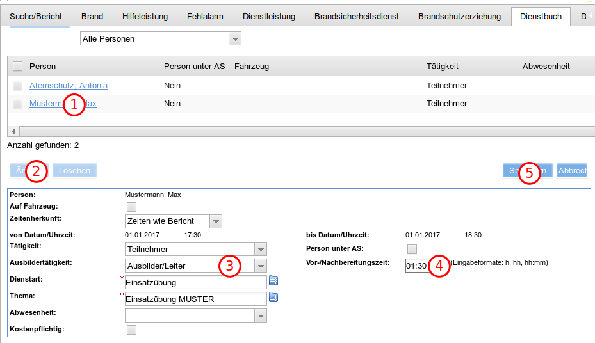
Task: Open the Brandsicherheitsdienst tab
Action: [x=356, y=17]
